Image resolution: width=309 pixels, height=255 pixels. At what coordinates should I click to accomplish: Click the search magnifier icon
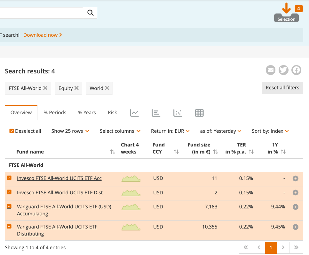[x=90, y=13]
